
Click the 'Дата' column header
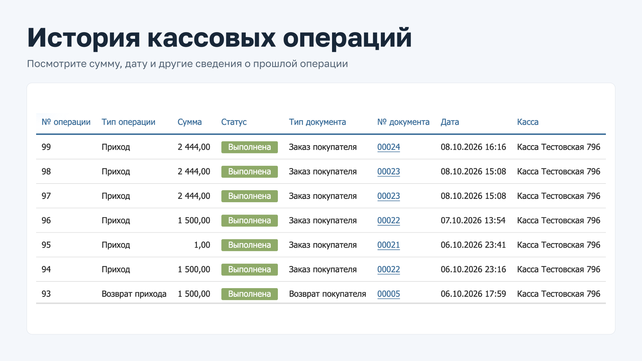450,122
